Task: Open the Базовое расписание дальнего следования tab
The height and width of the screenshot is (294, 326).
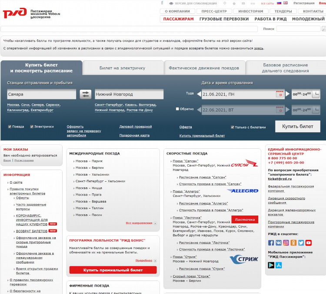Action: click(x=286, y=68)
